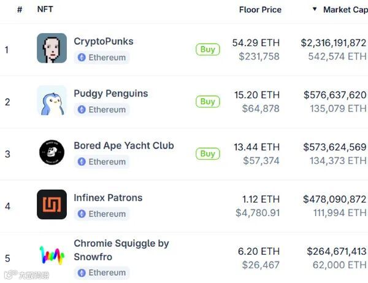The width and height of the screenshot is (368, 283).
Task: Open the Bored Ape Yacht Club logo
Action: click(x=52, y=153)
